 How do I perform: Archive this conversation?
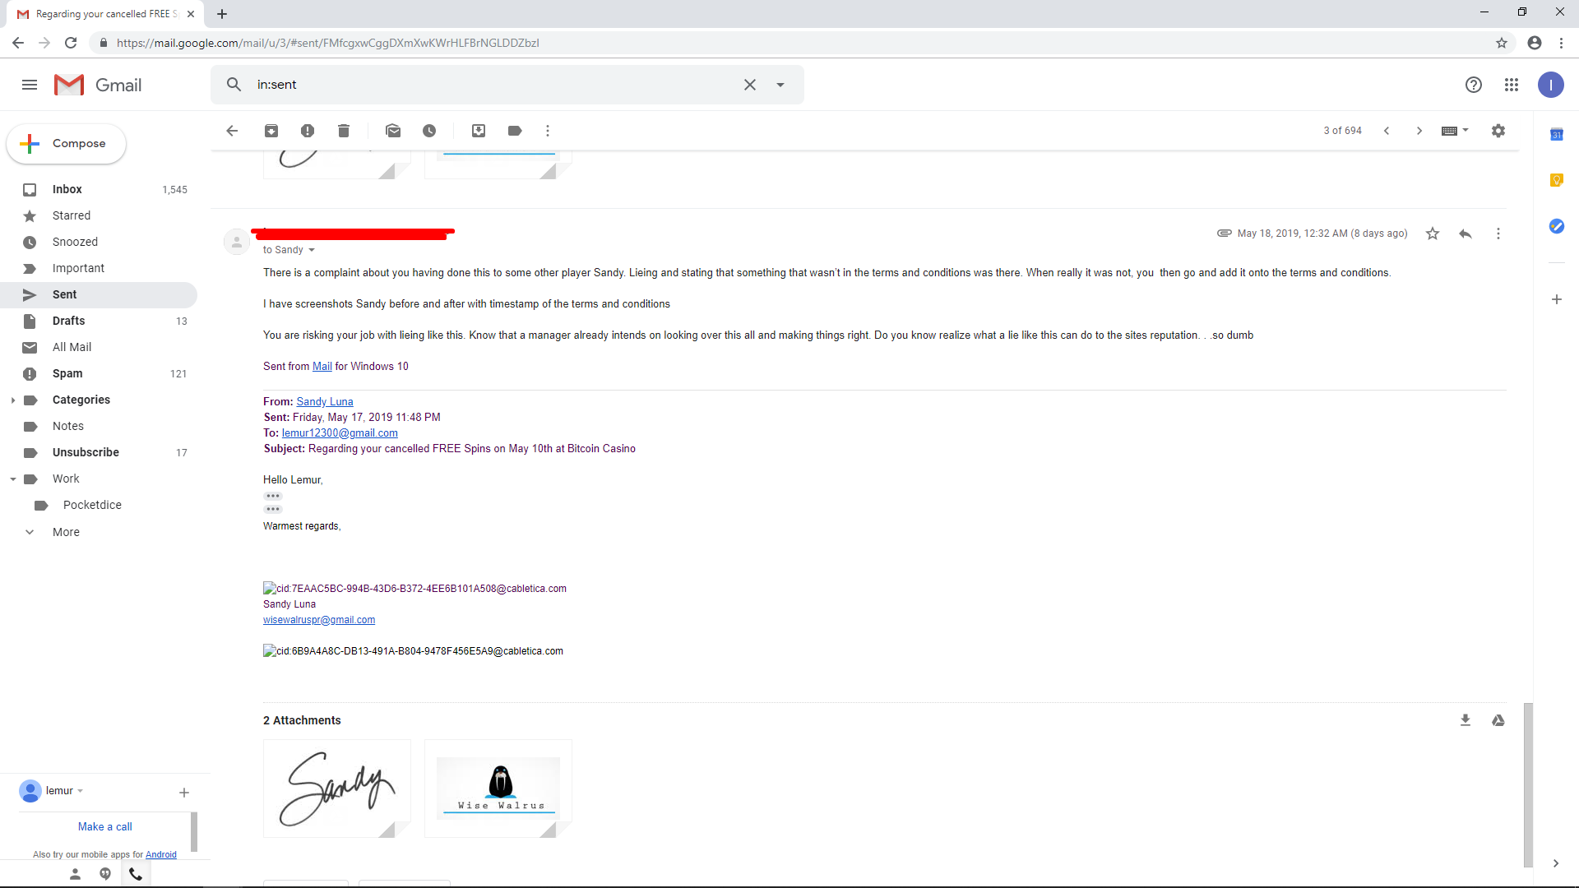point(271,131)
